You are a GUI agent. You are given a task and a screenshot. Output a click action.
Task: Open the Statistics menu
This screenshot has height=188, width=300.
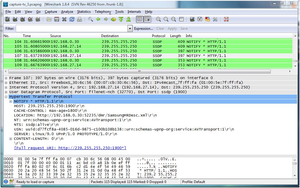click(x=84, y=12)
